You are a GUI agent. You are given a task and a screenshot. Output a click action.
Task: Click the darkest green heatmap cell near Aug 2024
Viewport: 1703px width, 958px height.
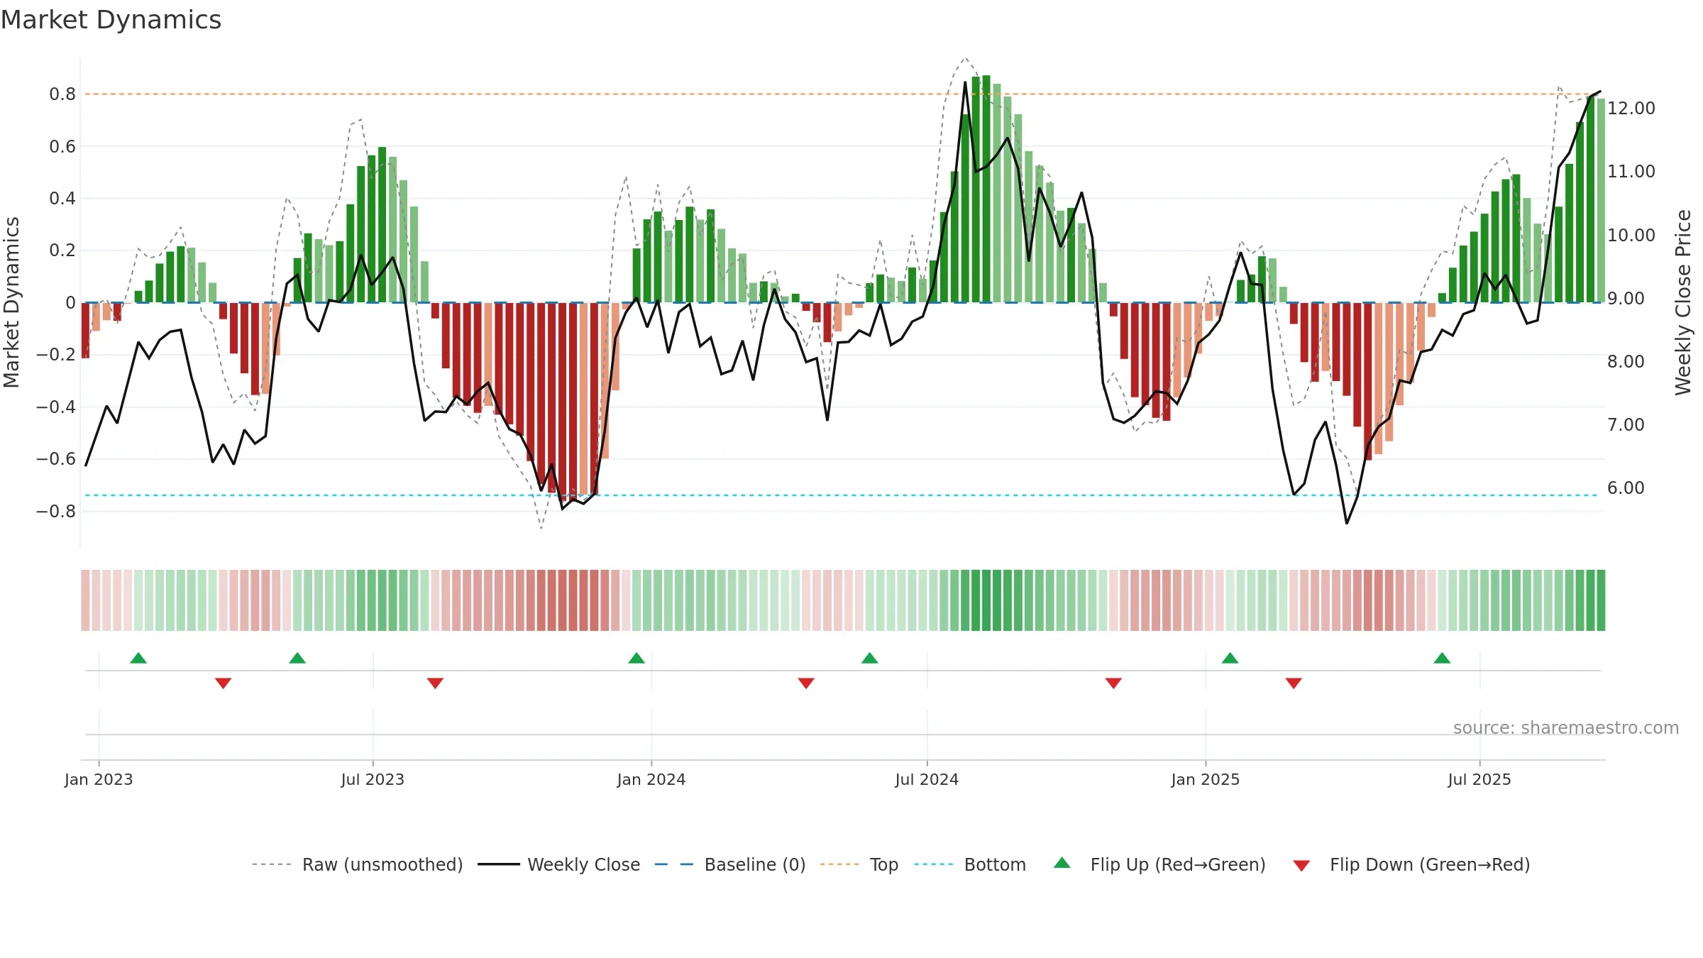976,600
